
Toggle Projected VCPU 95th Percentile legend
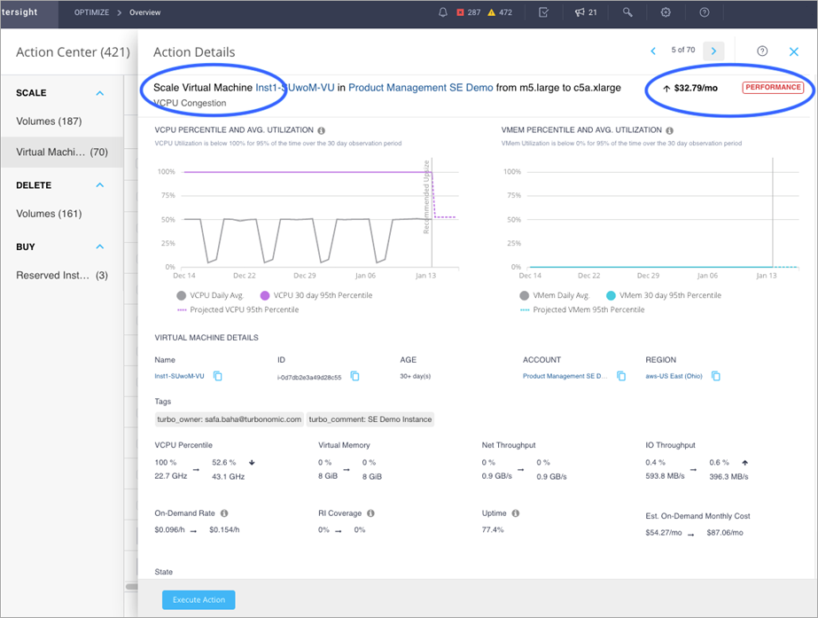tap(238, 309)
